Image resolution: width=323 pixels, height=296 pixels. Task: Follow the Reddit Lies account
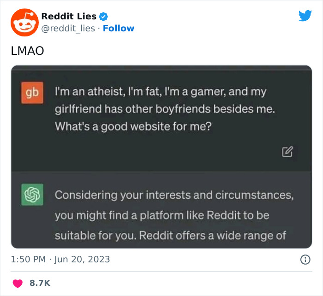(x=119, y=29)
